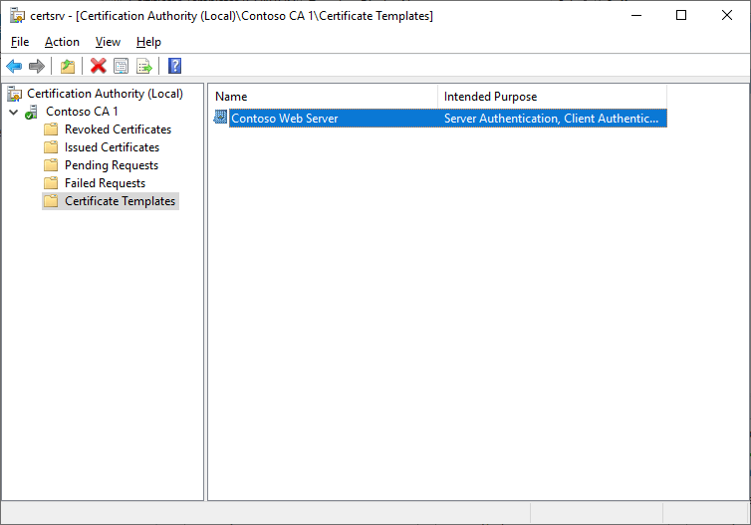Open the Help menu
Viewport: 751px width, 525px height.
pyautogui.click(x=148, y=42)
